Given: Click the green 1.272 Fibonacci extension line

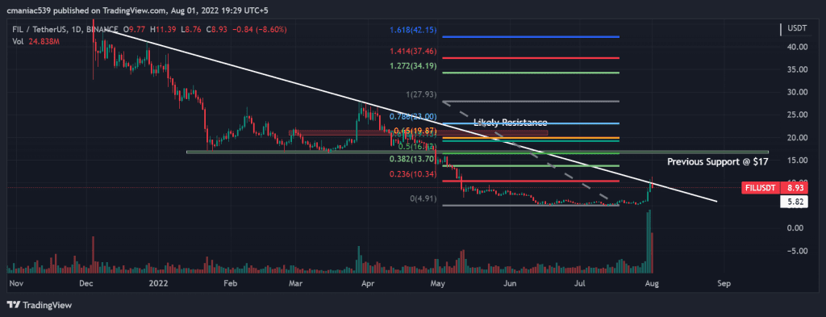Looking at the screenshot, I should coord(531,73).
